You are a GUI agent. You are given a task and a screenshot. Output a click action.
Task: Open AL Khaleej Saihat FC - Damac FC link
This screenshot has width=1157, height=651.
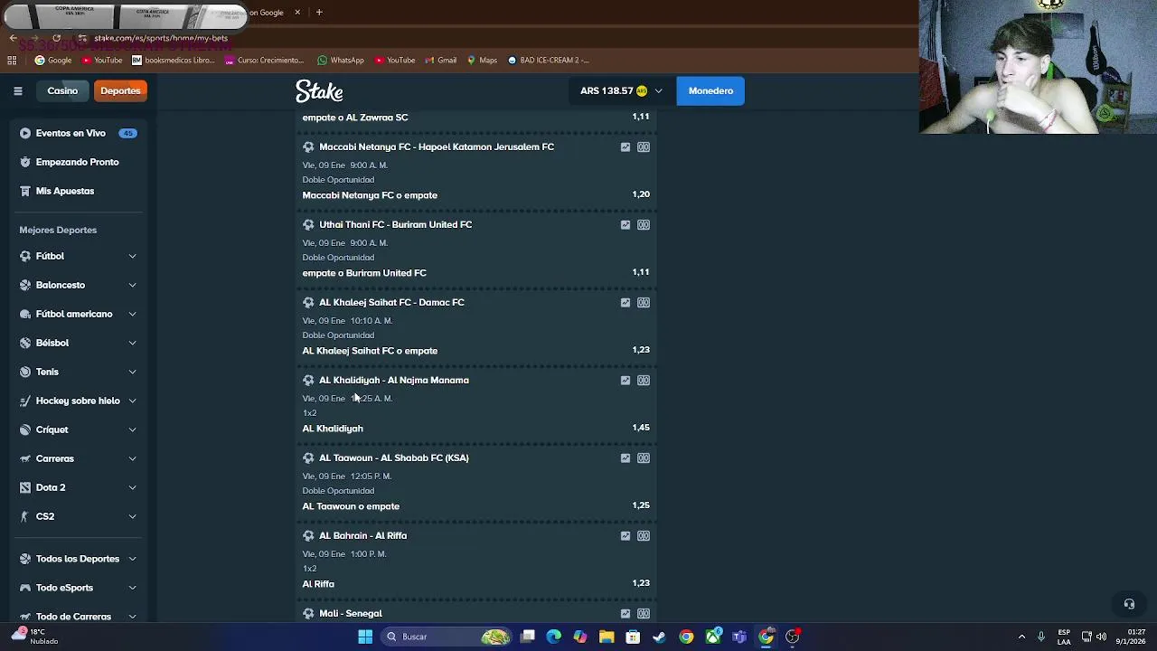tap(391, 302)
